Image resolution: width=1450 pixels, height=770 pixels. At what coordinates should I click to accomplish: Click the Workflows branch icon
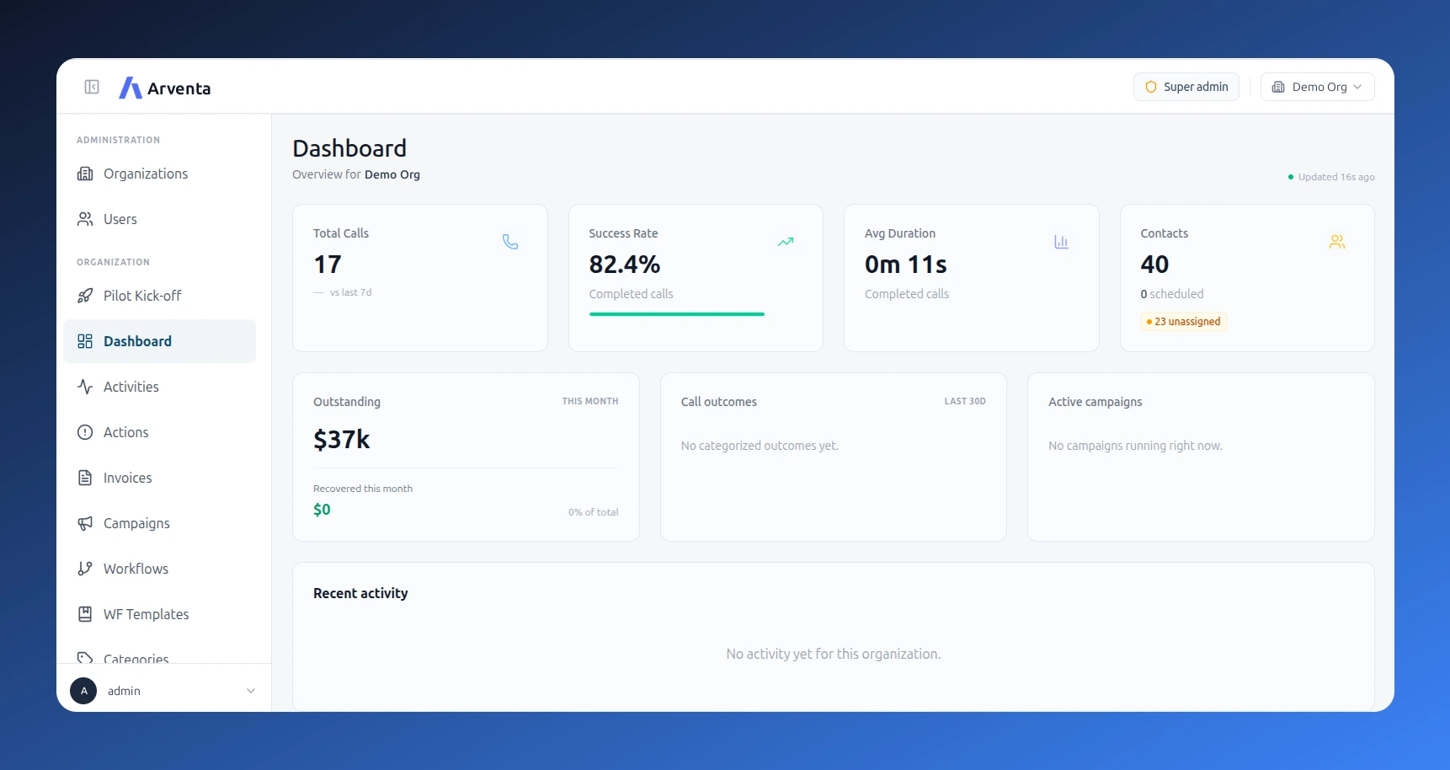pyautogui.click(x=85, y=569)
